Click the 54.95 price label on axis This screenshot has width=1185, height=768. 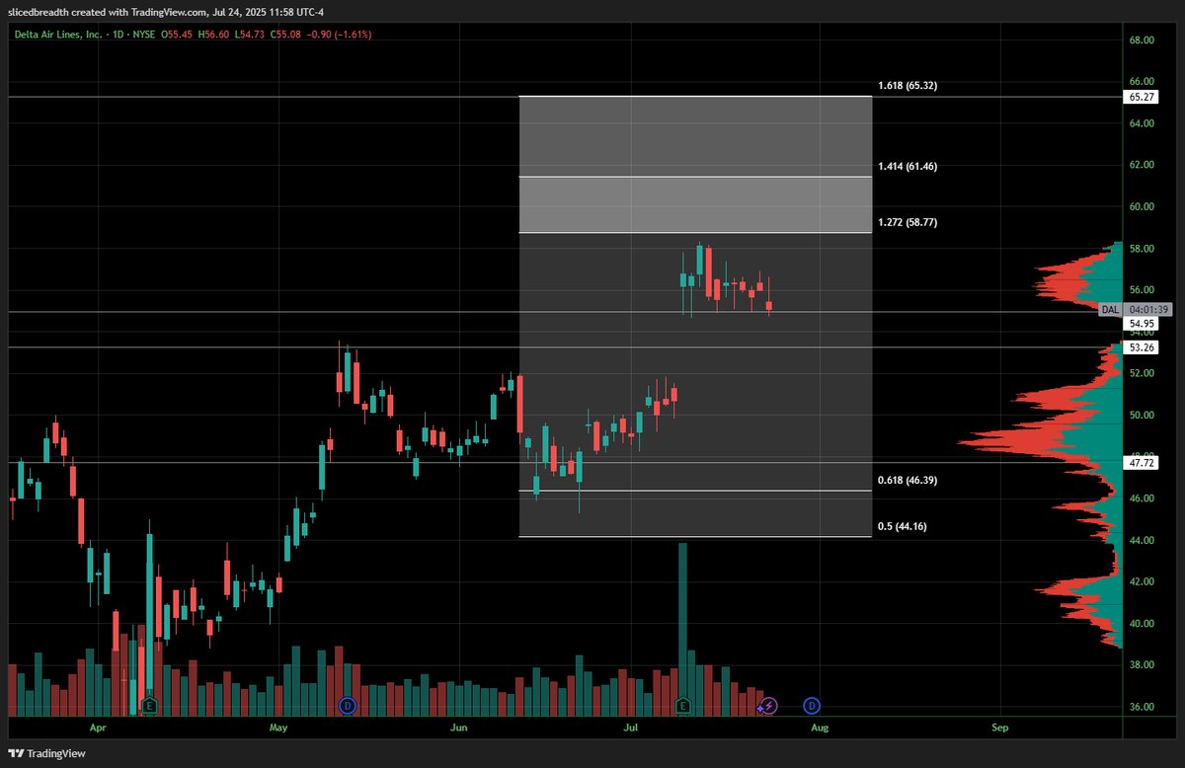click(x=1143, y=324)
